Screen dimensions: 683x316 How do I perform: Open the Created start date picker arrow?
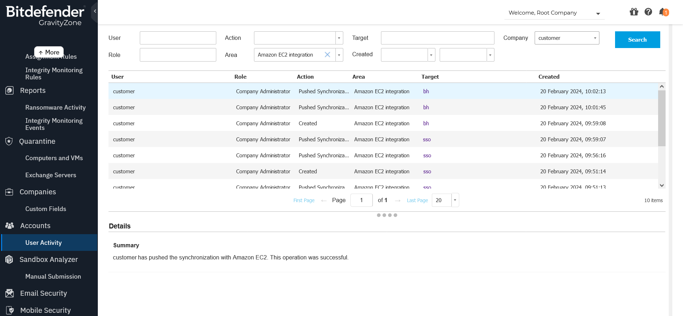(x=431, y=55)
